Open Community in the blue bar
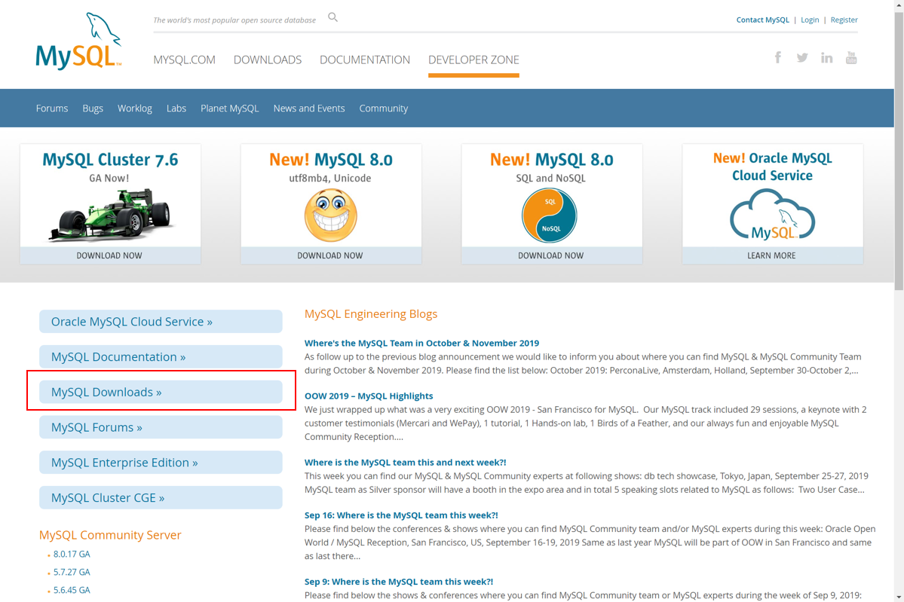904x602 pixels. click(384, 108)
